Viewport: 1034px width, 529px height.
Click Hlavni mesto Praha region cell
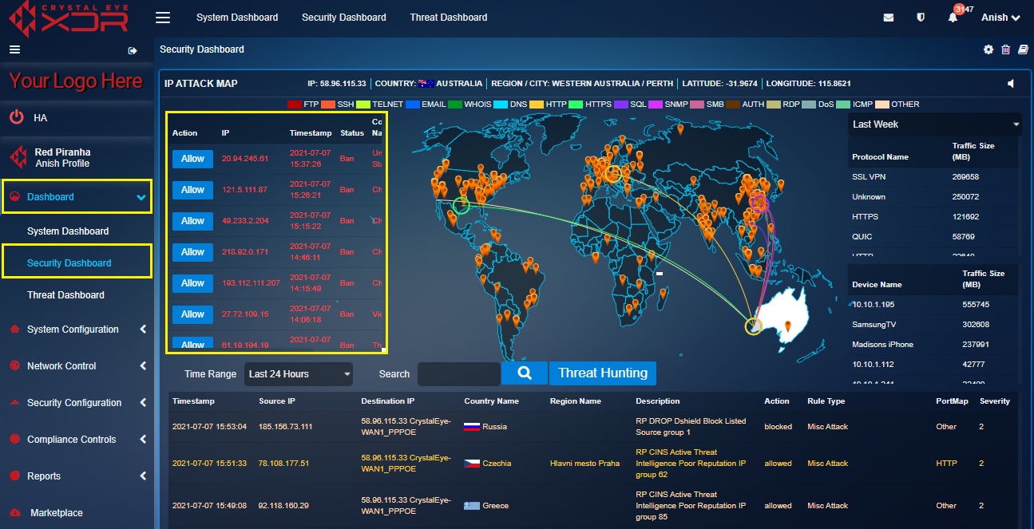click(x=584, y=464)
